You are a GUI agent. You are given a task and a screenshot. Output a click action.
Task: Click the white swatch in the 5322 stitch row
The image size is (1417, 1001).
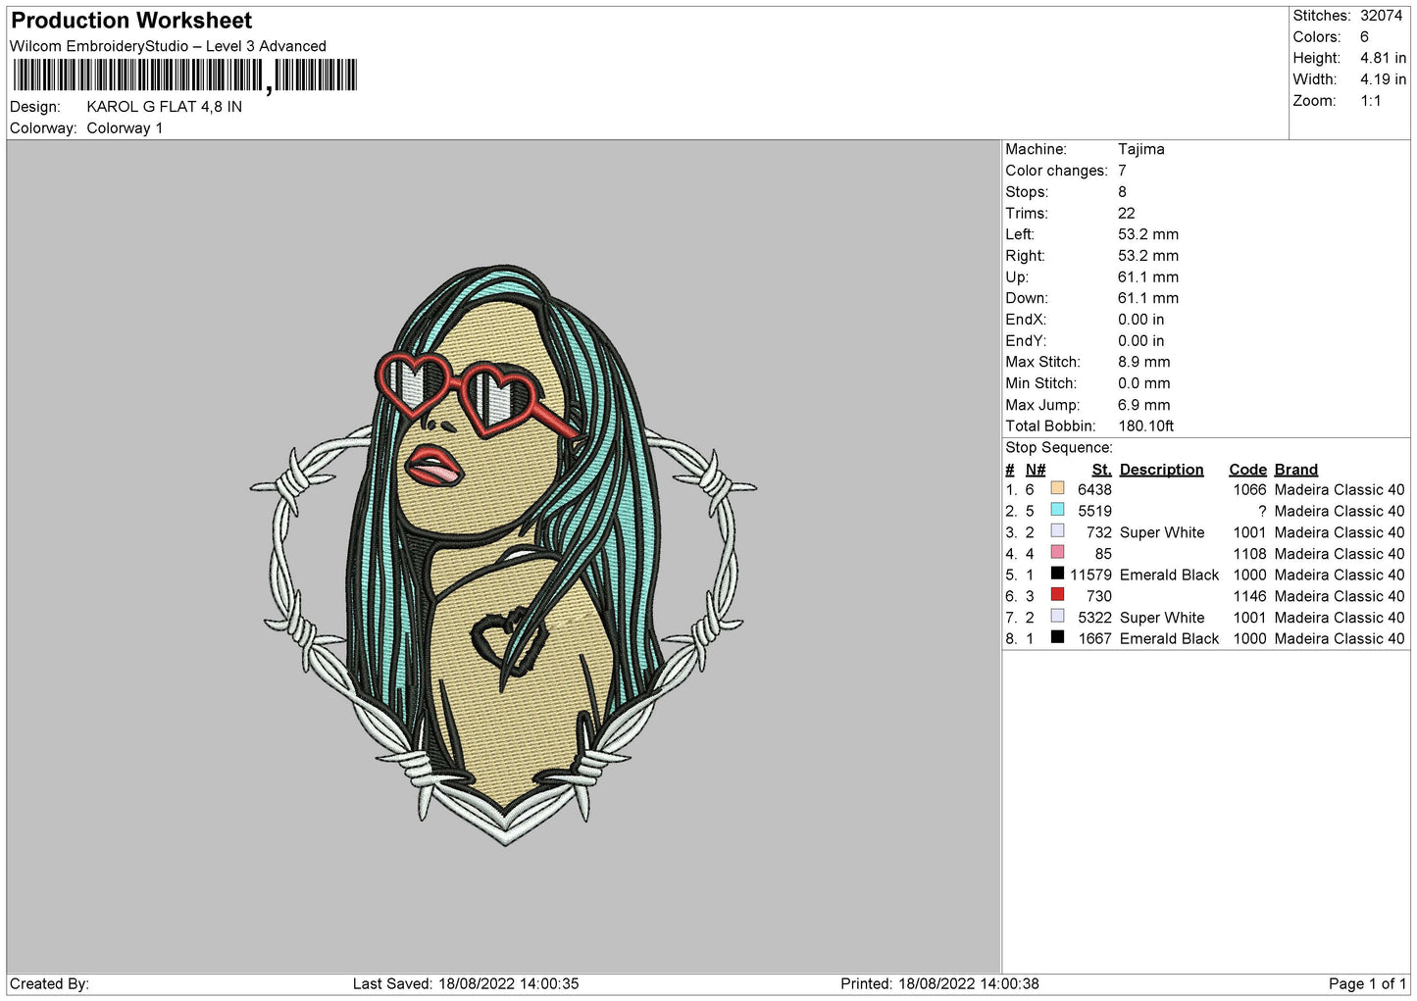point(1057,617)
